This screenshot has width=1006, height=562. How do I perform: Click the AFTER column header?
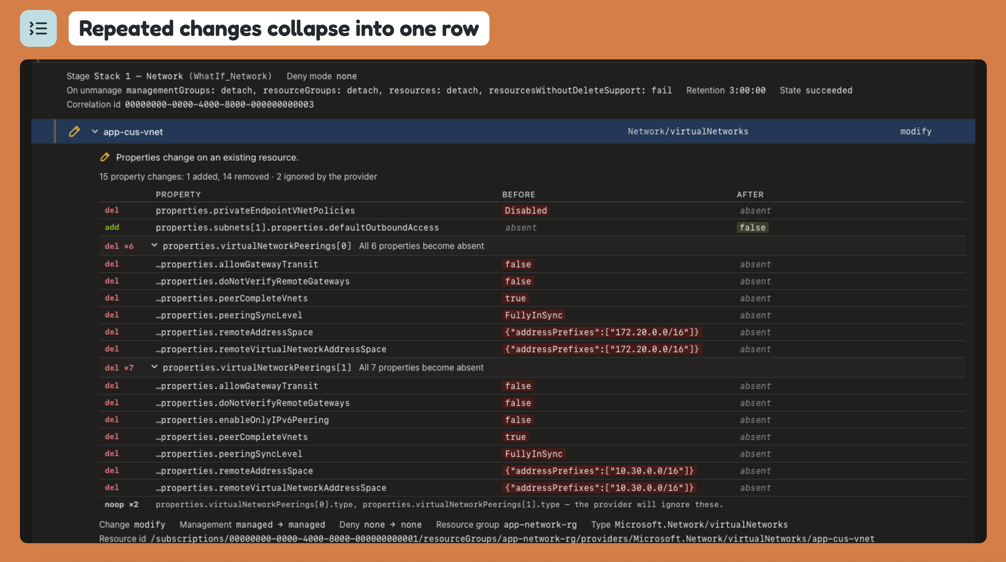coord(750,194)
